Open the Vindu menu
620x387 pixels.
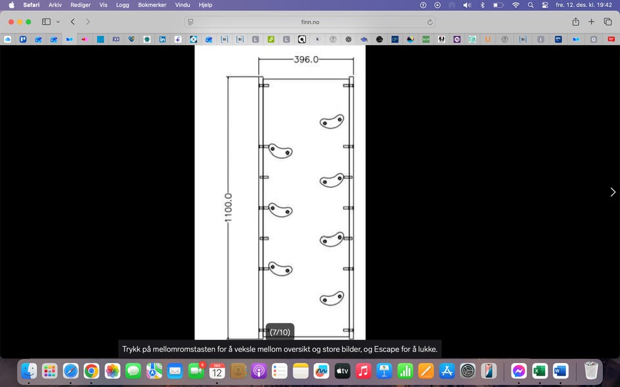coord(183,5)
